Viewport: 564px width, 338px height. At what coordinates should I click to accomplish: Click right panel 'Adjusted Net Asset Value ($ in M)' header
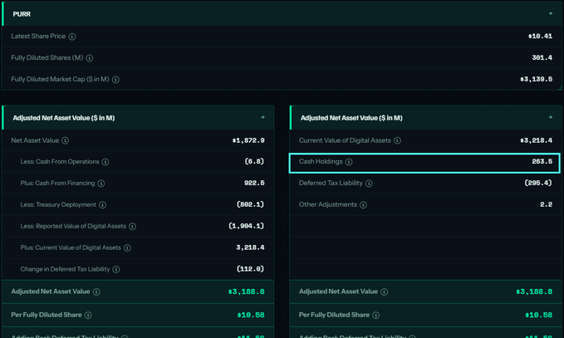[x=351, y=118]
